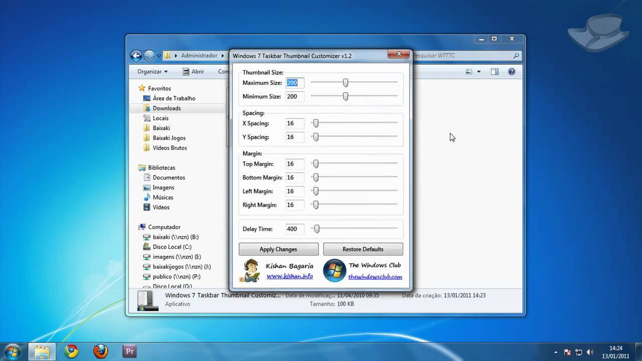Click the Apply Changes button
Viewport: 642px width, 361px height.
pos(278,249)
